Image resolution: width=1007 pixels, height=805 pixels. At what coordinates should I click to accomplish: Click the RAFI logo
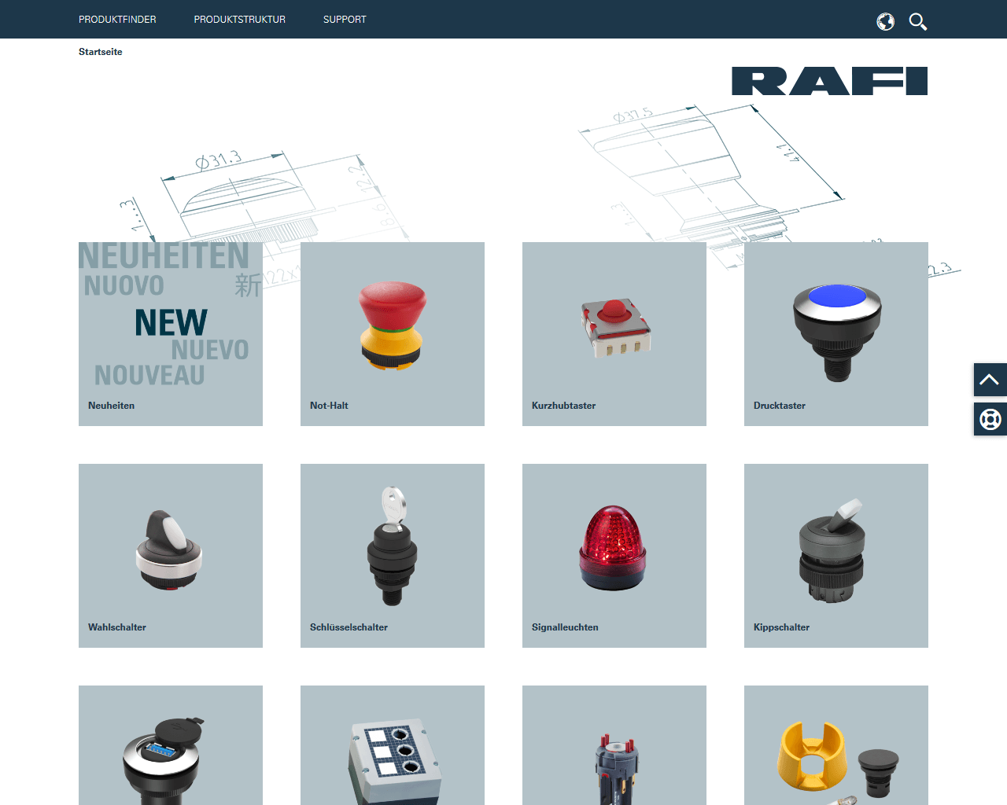(x=829, y=80)
